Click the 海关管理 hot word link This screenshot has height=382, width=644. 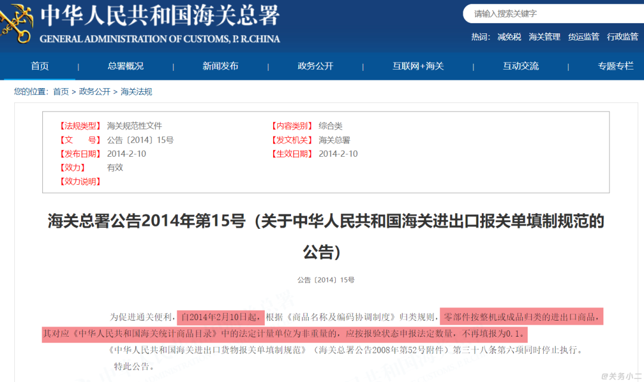(x=544, y=36)
